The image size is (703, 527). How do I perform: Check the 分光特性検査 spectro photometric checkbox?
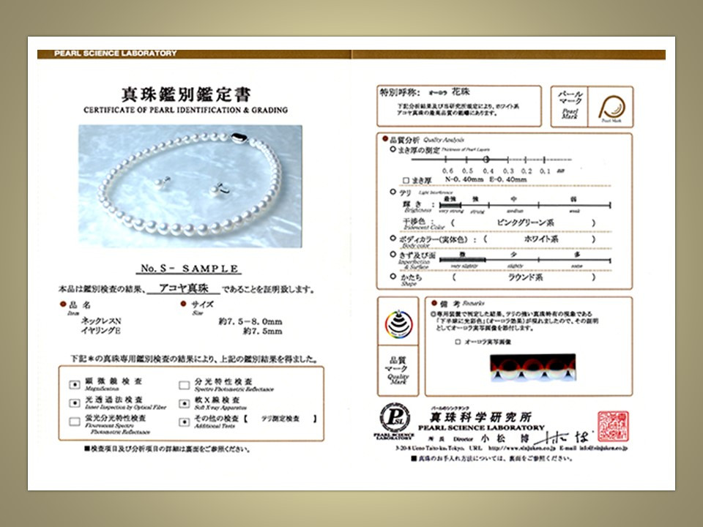point(184,385)
